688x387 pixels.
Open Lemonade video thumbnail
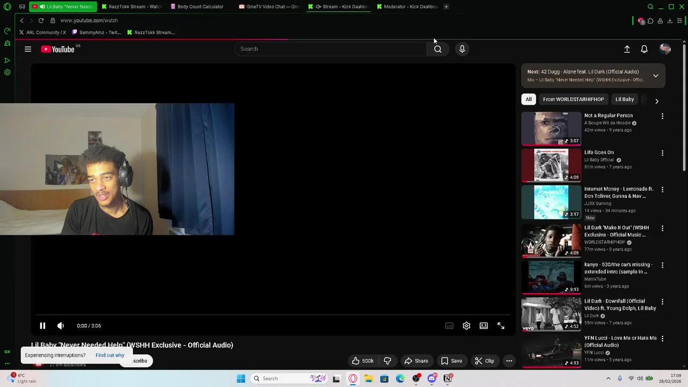[x=551, y=202]
